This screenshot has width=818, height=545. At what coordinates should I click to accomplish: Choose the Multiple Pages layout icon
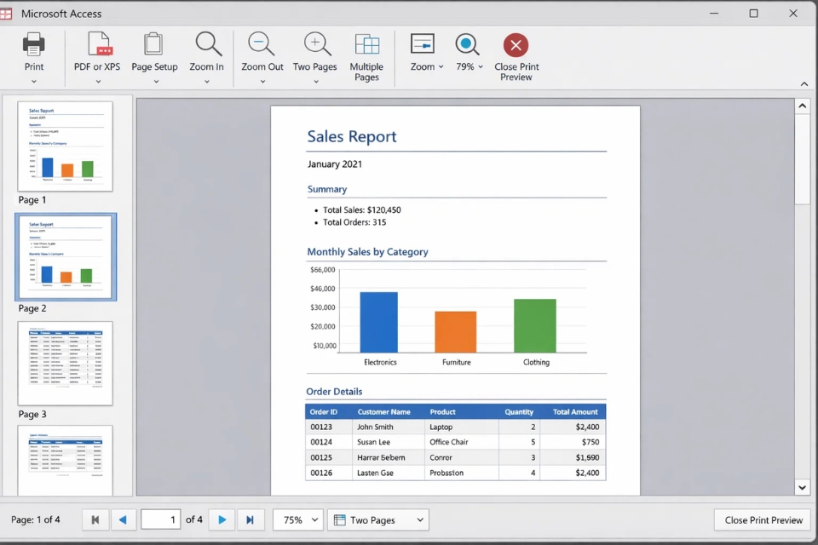pos(366,44)
